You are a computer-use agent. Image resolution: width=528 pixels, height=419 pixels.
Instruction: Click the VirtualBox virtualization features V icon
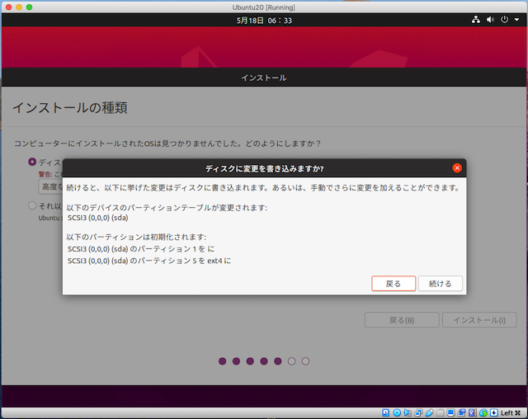[473, 412]
